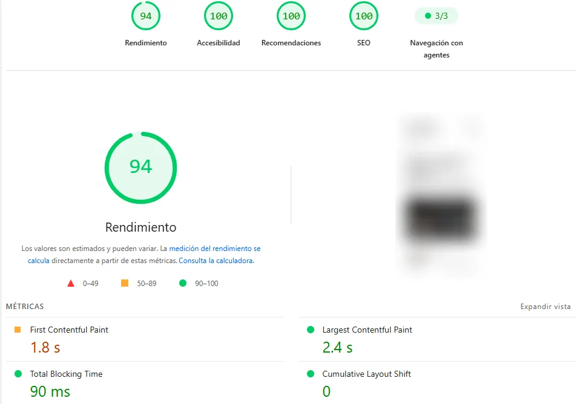Open the Accesibilidad score gauge showing 100

219,16
